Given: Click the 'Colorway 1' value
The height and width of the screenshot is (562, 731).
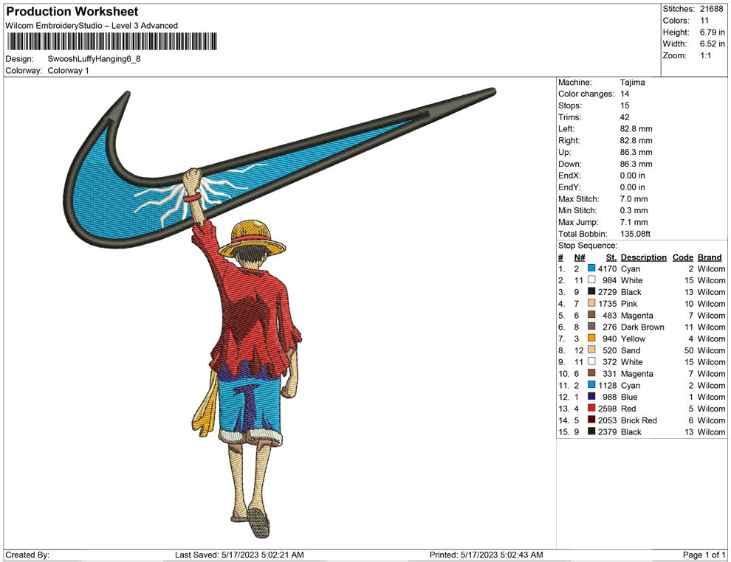Looking at the screenshot, I should [x=68, y=71].
